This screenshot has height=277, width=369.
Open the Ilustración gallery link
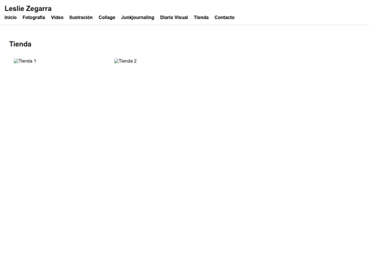(x=81, y=17)
